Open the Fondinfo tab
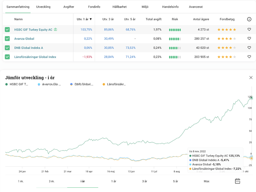The width and height of the screenshot is (256, 192). tap(94, 7)
